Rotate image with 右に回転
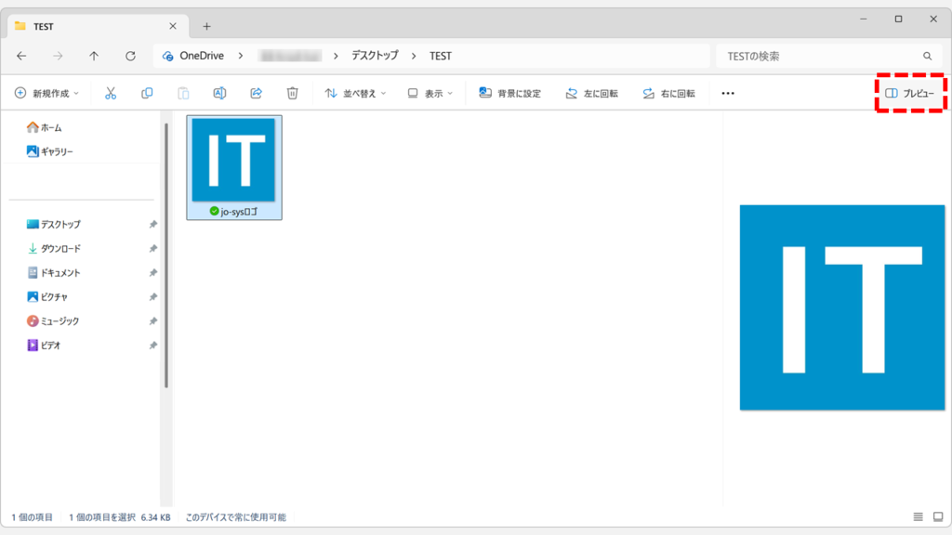Image resolution: width=952 pixels, height=535 pixels. 668,93
